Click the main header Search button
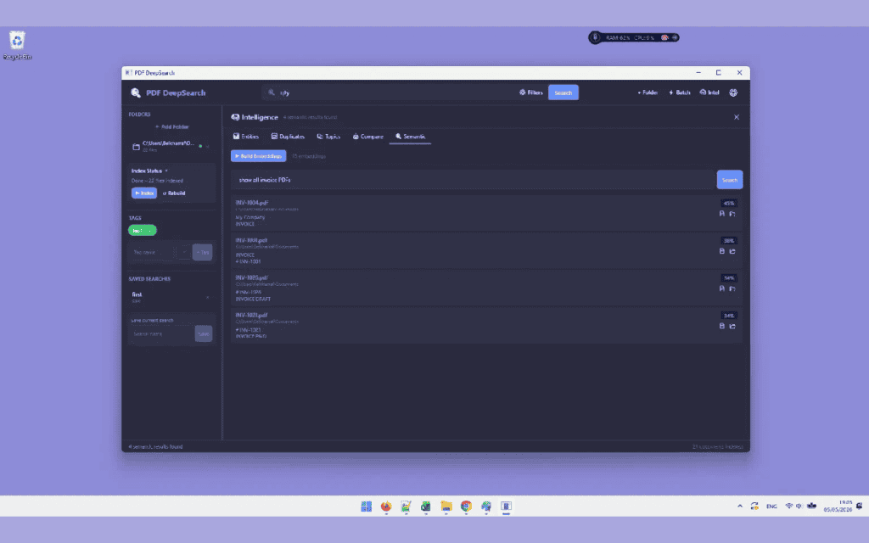869x543 pixels. (563, 92)
